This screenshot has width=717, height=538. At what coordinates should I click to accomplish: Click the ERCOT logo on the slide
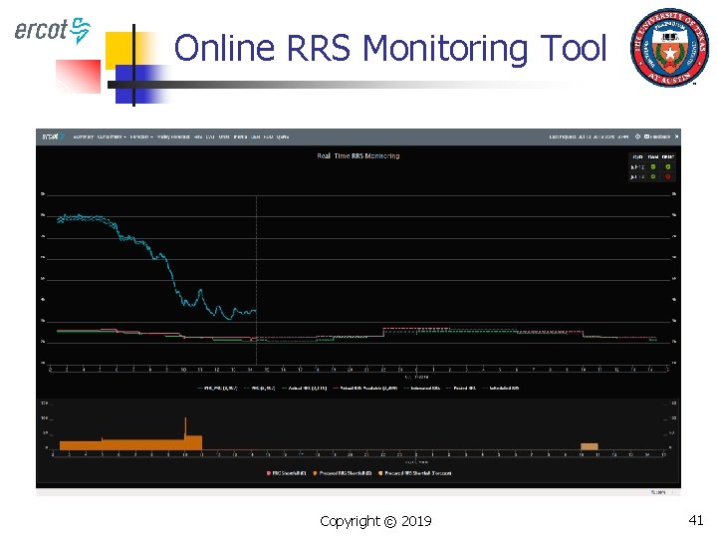click(52, 31)
